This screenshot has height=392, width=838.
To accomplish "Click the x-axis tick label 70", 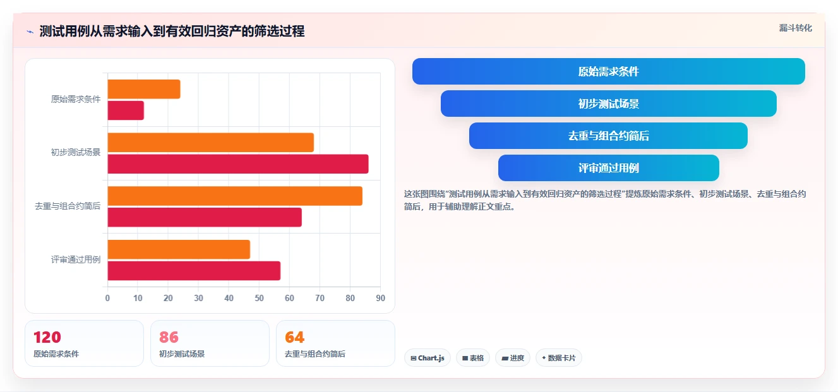I will point(320,298).
